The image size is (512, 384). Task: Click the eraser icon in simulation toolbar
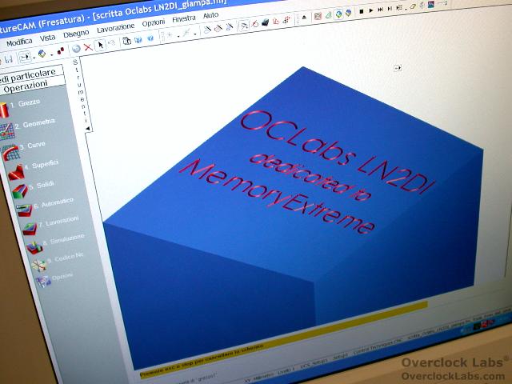click(x=414, y=6)
